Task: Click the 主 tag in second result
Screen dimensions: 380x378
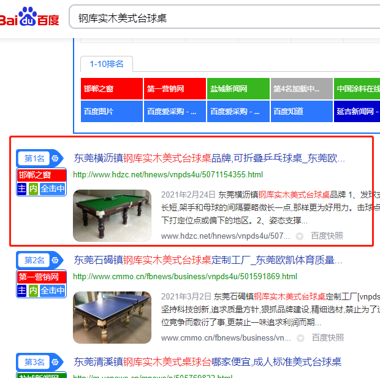Action: tap(21, 291)
